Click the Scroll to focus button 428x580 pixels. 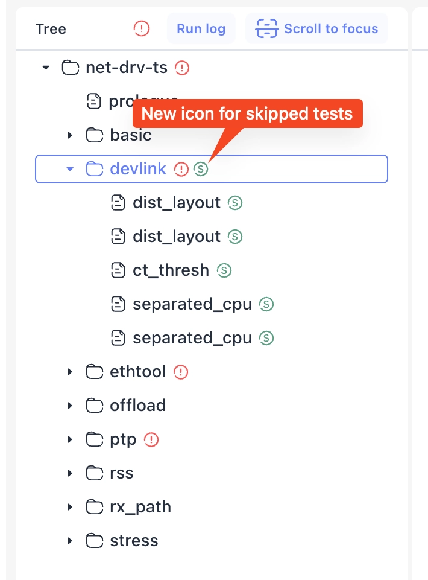[316, 28]
